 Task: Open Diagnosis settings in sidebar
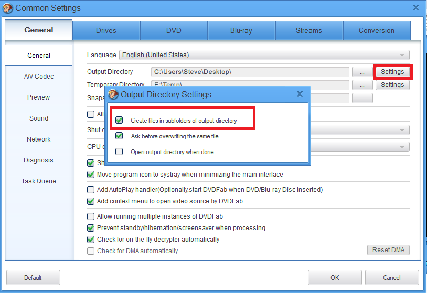39,160
